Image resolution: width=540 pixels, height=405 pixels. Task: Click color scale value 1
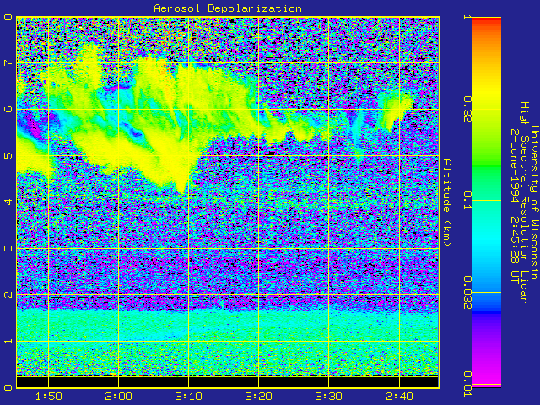(x=467, y=17)
